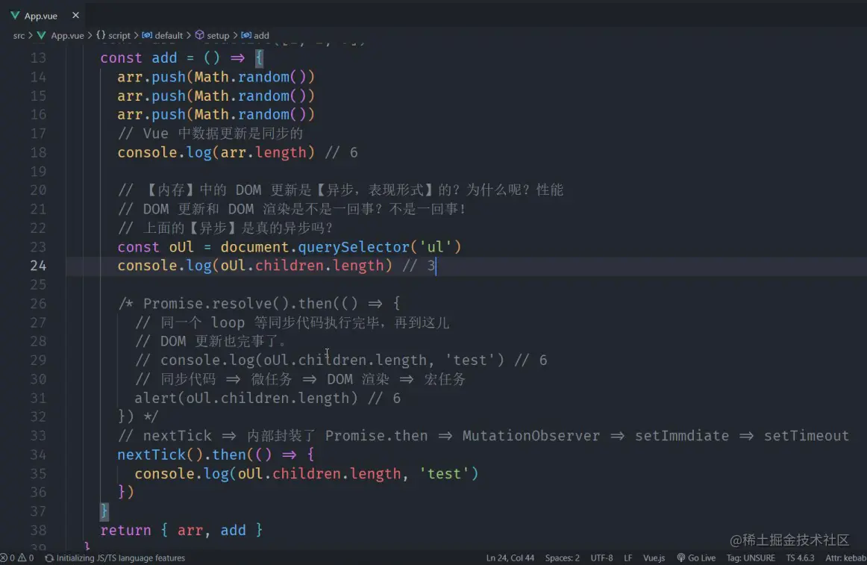
Task: Open the src breadcrumb segment
Action: (x=19, y=35)
